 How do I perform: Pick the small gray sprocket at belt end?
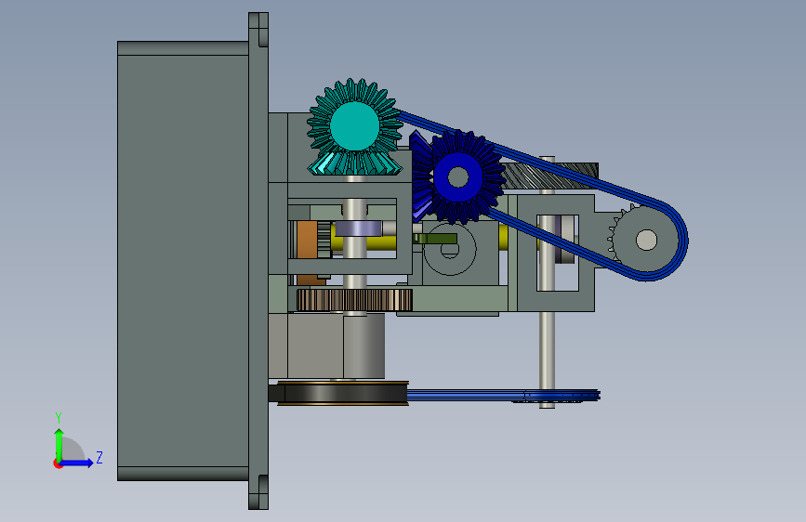pos(646,240)
